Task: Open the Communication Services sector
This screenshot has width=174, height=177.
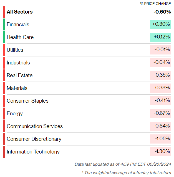Action: pos(35,126)
